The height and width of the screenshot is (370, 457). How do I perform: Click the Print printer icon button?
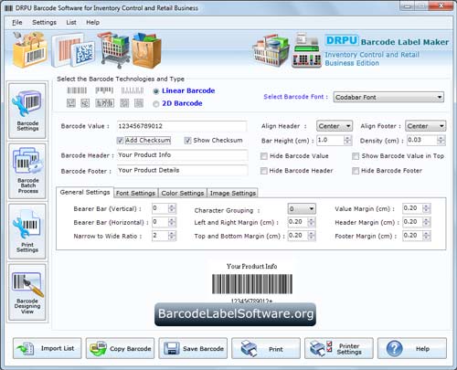[x=266, y=348]
